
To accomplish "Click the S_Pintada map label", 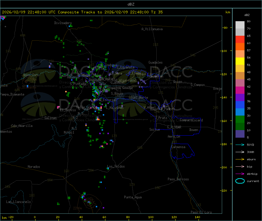I will click(78, 84).
